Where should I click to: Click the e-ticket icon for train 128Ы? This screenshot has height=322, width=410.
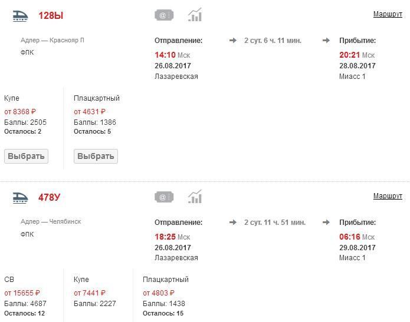(x=163, y=15)
